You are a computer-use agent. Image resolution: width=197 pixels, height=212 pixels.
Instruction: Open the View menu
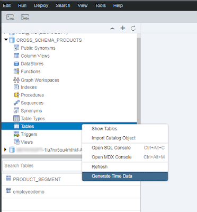click(83, 6)
